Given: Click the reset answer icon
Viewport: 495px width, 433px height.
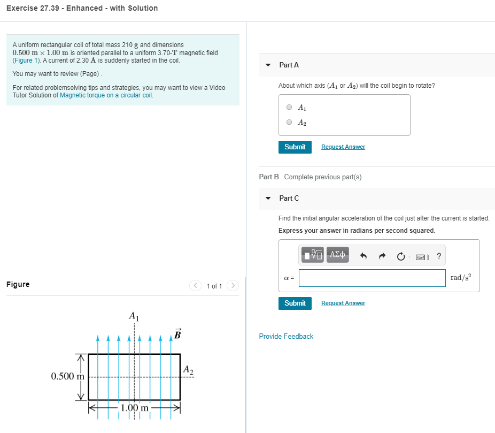Looking at the screenshot, I should click(401, 255).
